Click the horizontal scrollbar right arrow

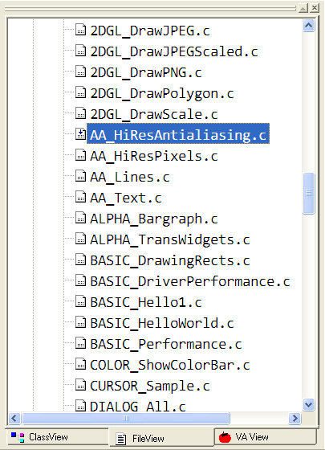click(295, 418)
